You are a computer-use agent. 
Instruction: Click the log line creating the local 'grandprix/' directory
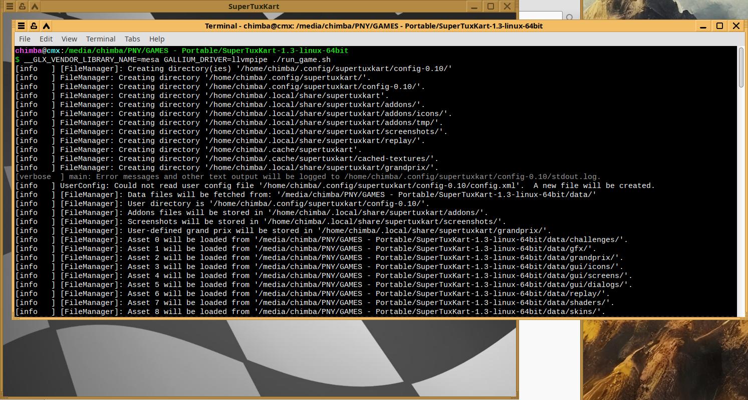(227, 167)
